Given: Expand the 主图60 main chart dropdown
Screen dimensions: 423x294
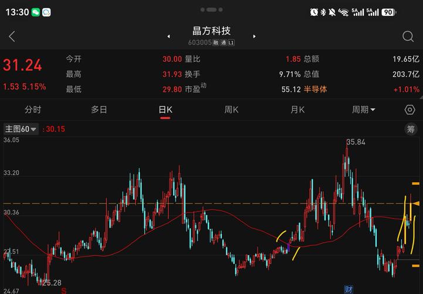Looking at the screenshot, I should 21,129.
